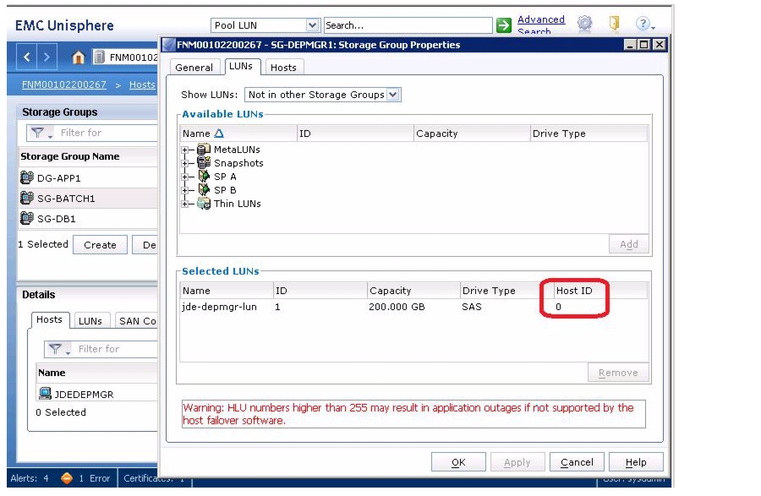Expand the SP A tree node

coord(185,177)
